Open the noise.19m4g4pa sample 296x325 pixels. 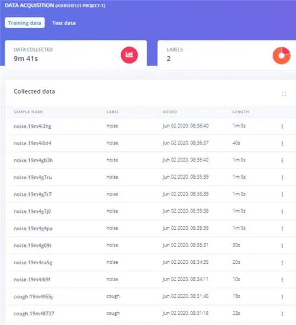coord(33,229)
